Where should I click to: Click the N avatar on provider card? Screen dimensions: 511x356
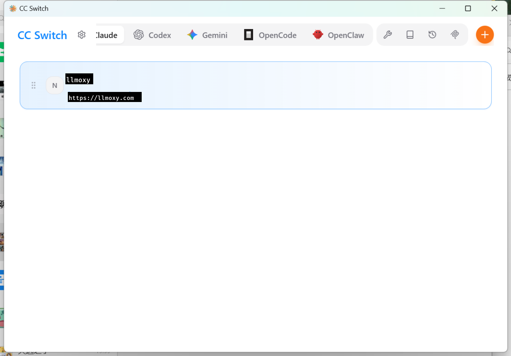(x=54, y=85)
